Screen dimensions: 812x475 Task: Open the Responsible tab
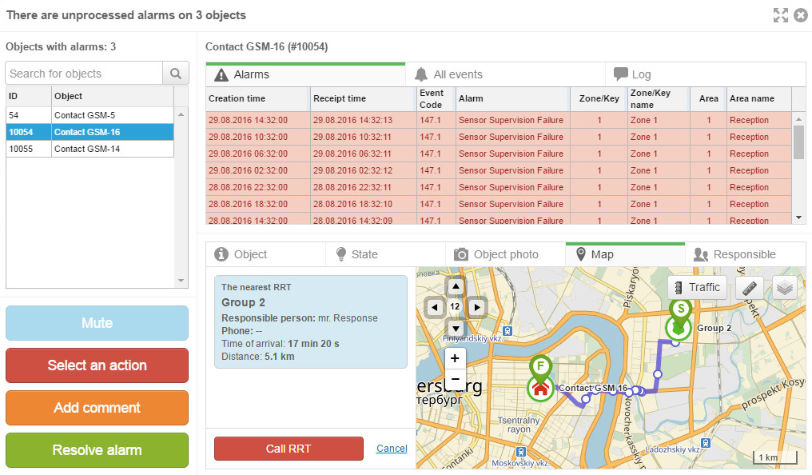(745, 254)
